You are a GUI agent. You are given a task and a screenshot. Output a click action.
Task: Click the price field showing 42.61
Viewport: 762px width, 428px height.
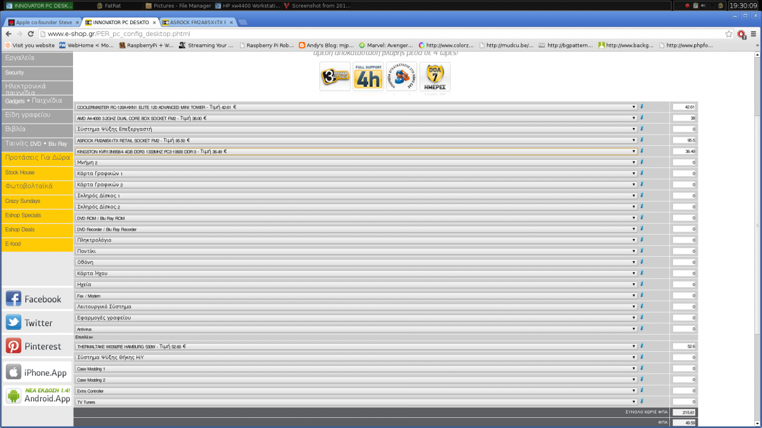[685, 107]
